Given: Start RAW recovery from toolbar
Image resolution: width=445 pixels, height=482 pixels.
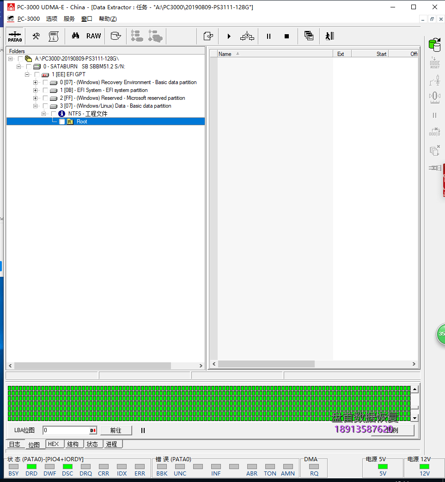Looking at the screenshot, I should (93, 36).
